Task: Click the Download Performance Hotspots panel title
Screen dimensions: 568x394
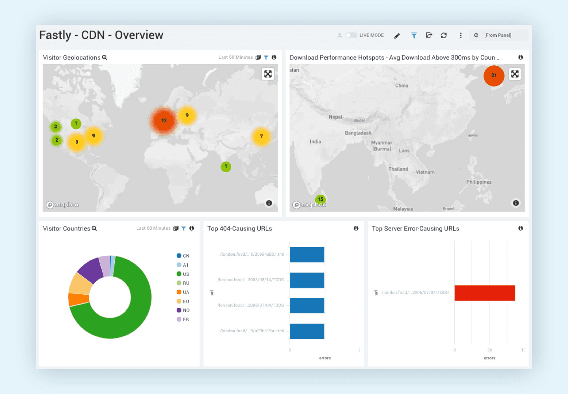Action: tap(394, 58)
